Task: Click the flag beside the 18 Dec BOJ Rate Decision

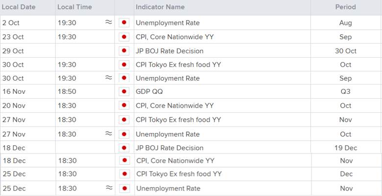Action: (124, 148)
